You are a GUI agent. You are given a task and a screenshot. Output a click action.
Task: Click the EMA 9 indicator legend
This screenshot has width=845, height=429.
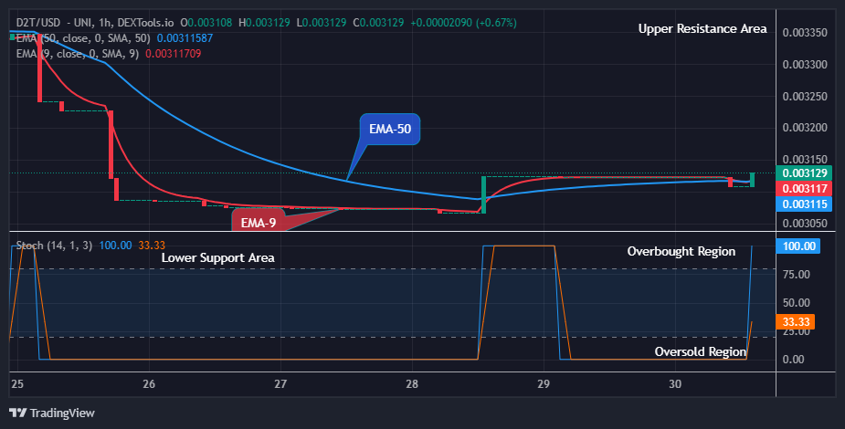[x=78, y=54]
